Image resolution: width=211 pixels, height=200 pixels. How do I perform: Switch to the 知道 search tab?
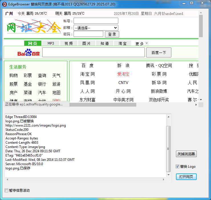[105, 43]
